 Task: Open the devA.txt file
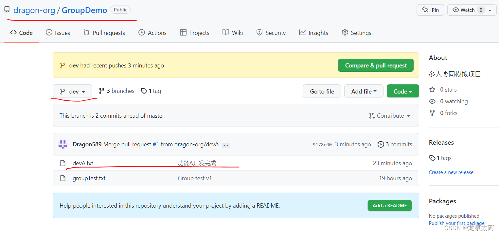(x=83, y=163)
